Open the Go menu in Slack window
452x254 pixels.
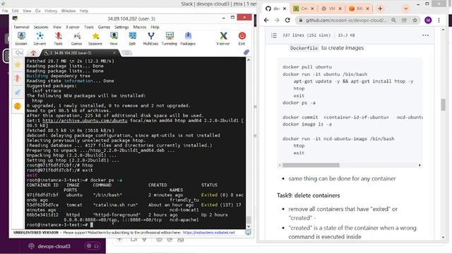37,11
